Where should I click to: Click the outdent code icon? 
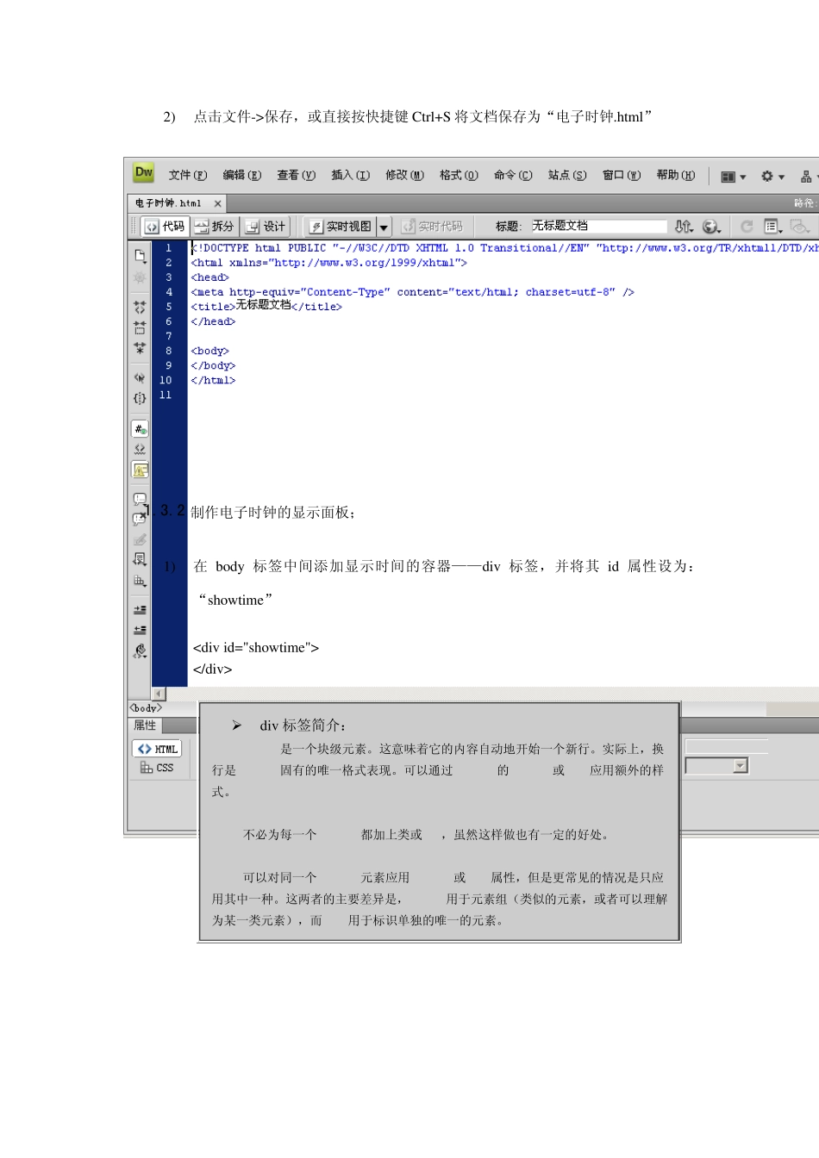click(140, 630)
